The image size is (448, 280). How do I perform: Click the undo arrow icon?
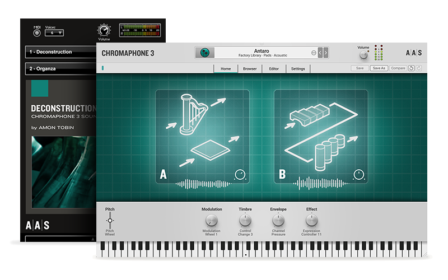click(x=411, y=68)
